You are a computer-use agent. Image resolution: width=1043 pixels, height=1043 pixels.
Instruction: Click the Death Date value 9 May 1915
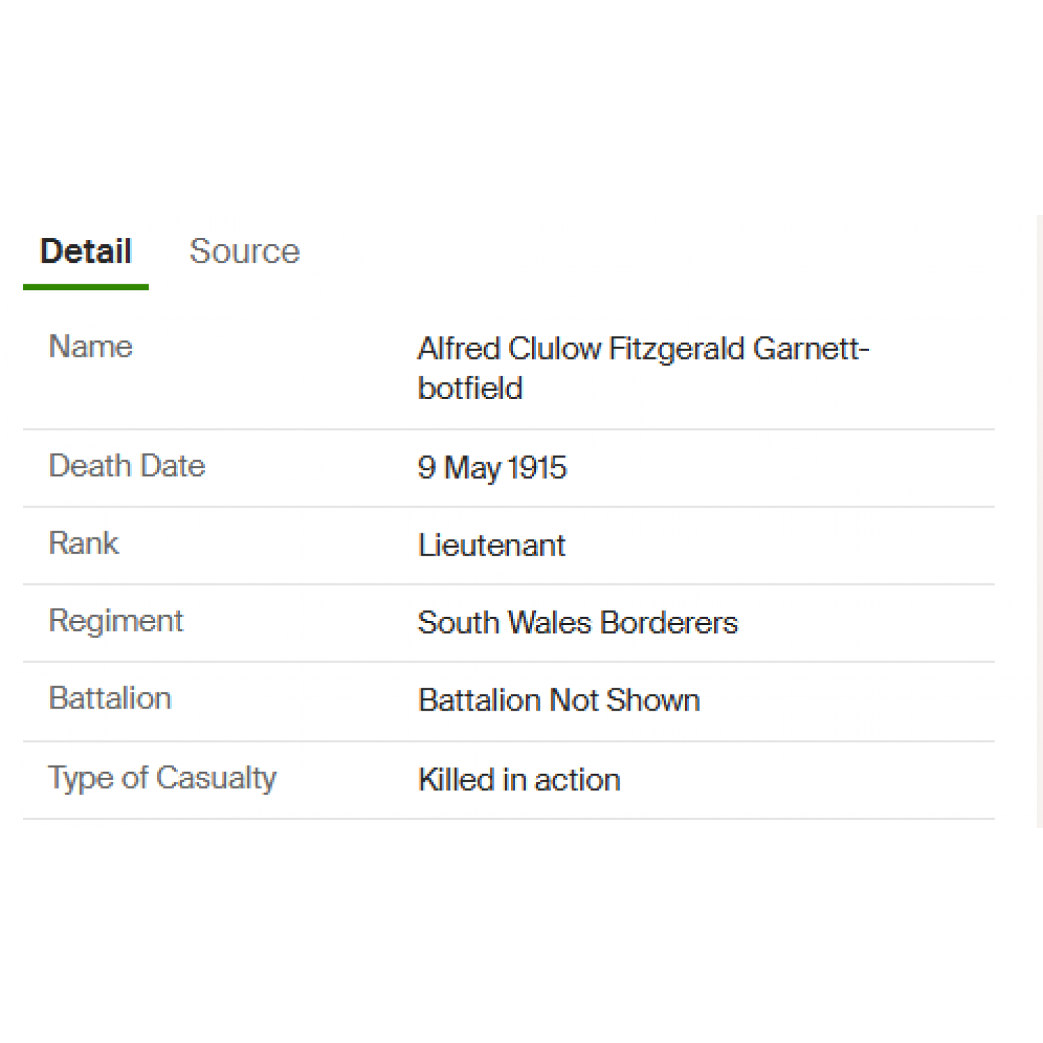pyautogui.click(x=492, y=468)
